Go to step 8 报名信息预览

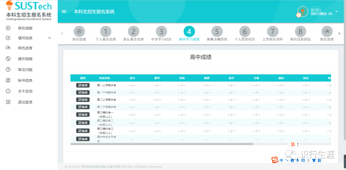(x=300, y=34)
